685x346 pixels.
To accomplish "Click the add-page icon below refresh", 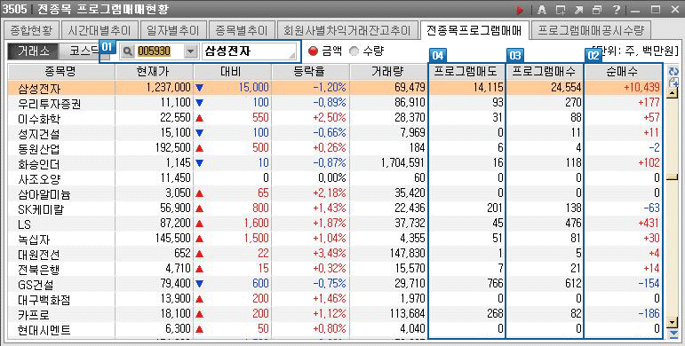I will tap(673, 82).
